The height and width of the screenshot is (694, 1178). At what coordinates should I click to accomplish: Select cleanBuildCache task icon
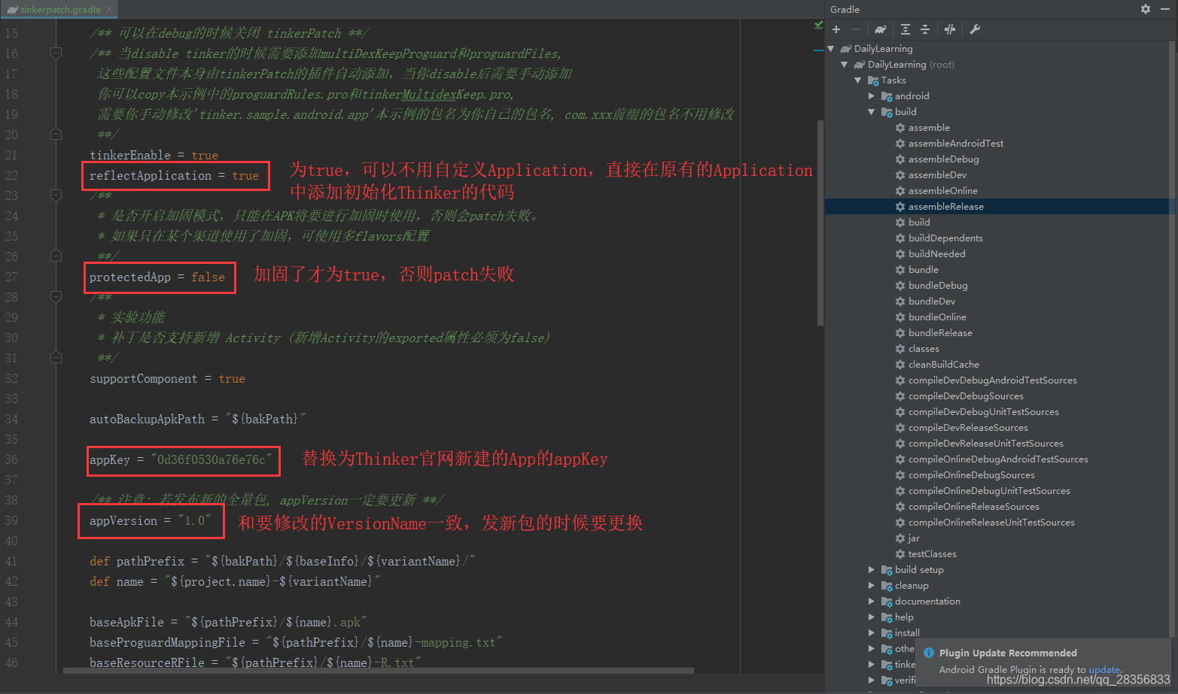[900, 364]
